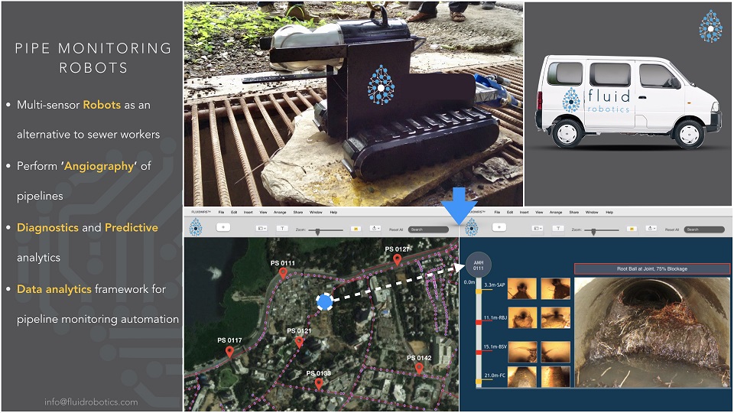
Task: Click the AMH 0111 manhole node circle
Action: point(478,265)
